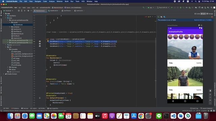Click the red error indicator in editor
The width and height of the screenshot is (216, 121).
pyautogui.click(x=146, y=17)
